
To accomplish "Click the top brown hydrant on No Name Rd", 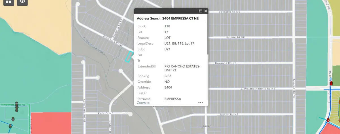I will (17, 104).
